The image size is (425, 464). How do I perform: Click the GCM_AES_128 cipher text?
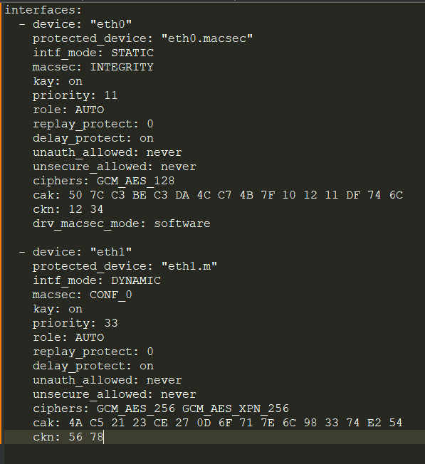coord(136,181)
